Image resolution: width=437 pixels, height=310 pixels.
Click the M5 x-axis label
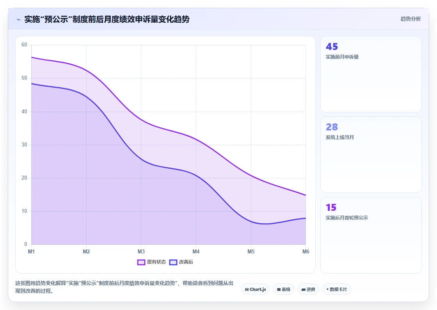251,252
